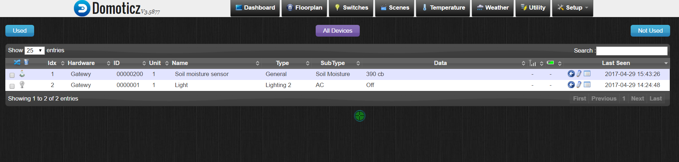This screenshot has height=162, width=679.
Task: Show only Used devices
Action: (20, 31)
